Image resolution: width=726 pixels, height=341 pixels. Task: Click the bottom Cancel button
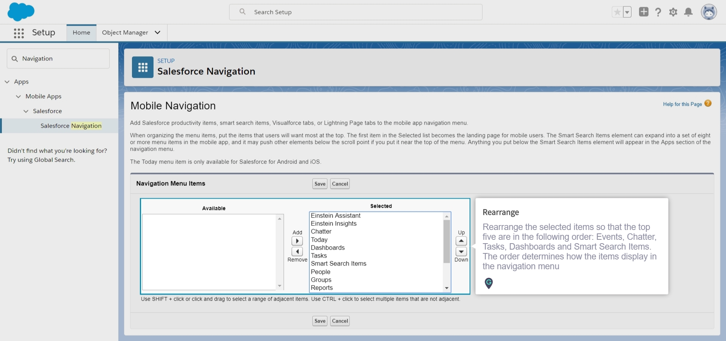pyautogui.click(x=340, y=321)
